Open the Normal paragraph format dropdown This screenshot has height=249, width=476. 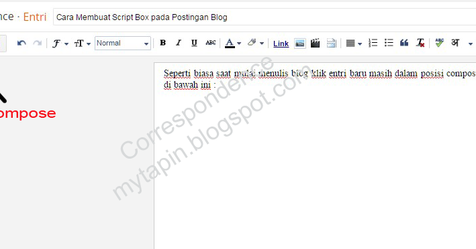pos(123,44)
